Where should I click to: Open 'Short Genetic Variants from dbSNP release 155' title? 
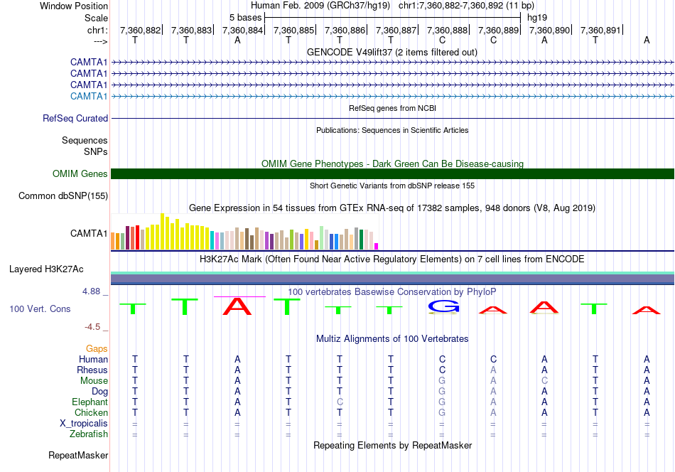392,186
